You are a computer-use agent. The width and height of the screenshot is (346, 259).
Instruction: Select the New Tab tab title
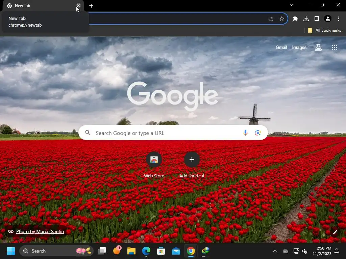tap(23, 6)
